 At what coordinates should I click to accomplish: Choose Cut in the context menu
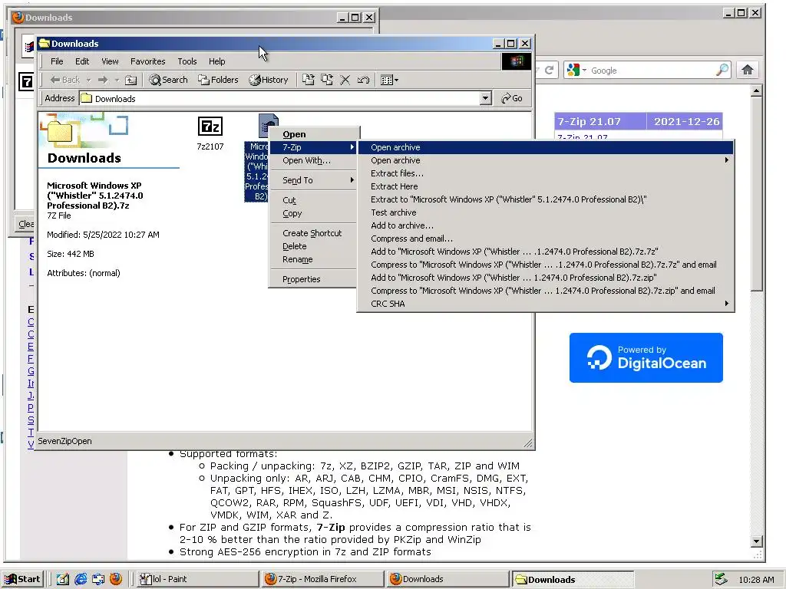314,200
